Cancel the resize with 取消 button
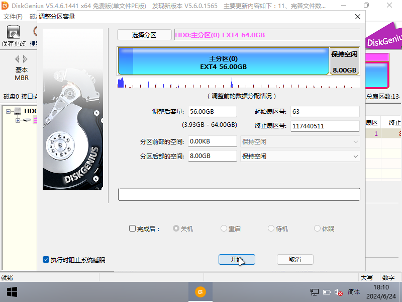The width and height of the screenshot is (402, 302). tap(295, 259)
